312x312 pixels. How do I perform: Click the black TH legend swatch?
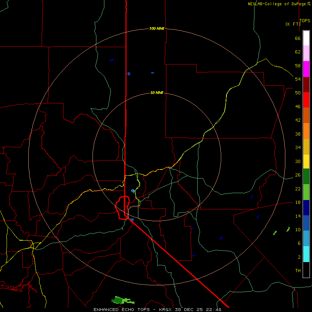(x=306, y=270)
